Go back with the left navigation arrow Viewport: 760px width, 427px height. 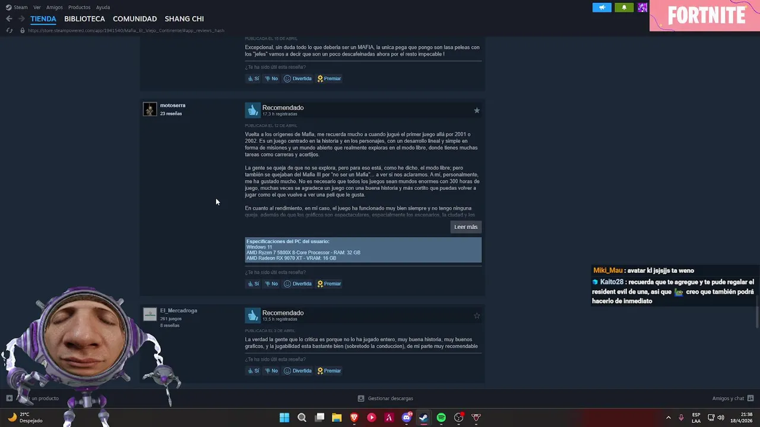(9, 19)
